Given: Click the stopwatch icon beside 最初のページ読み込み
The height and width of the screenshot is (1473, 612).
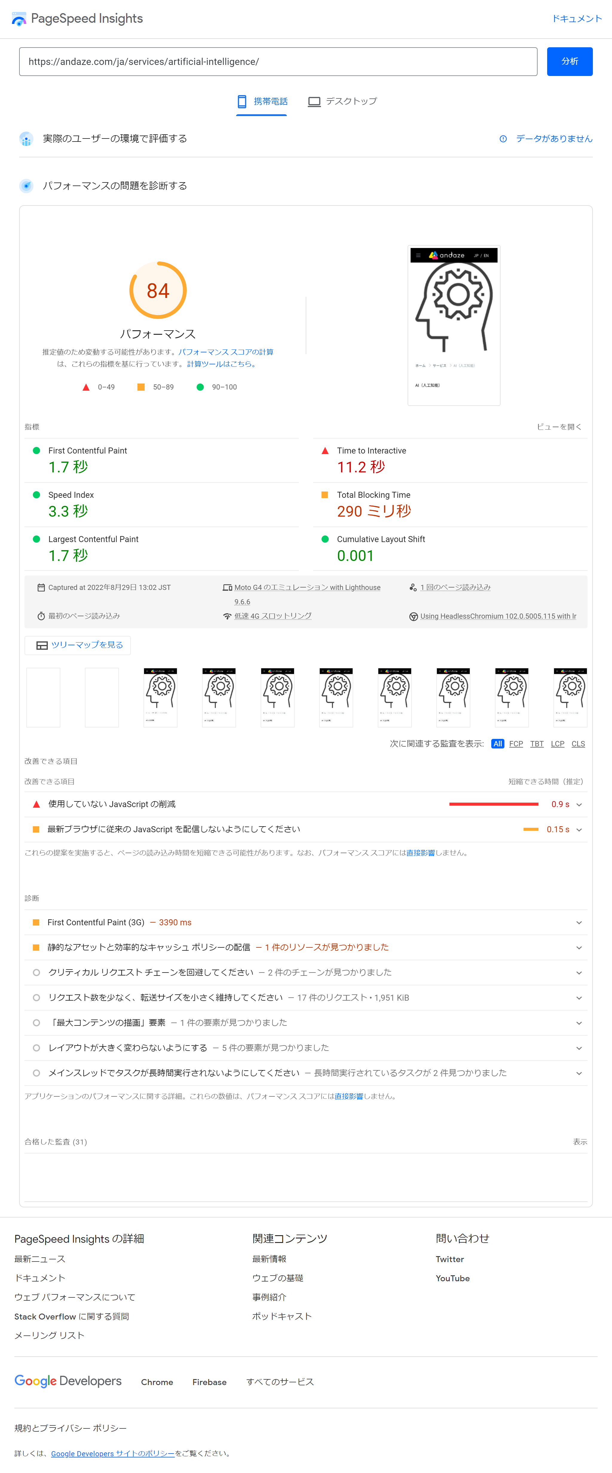Looking at the screenshot, I should [x=41, y=616].
